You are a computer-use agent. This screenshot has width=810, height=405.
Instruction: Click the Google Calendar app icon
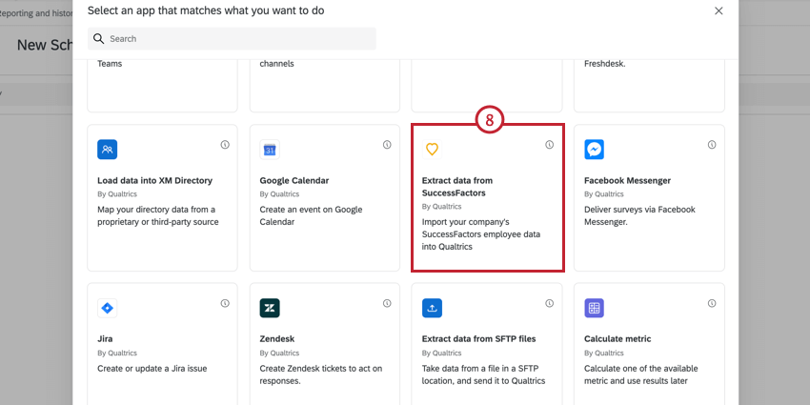270,150
